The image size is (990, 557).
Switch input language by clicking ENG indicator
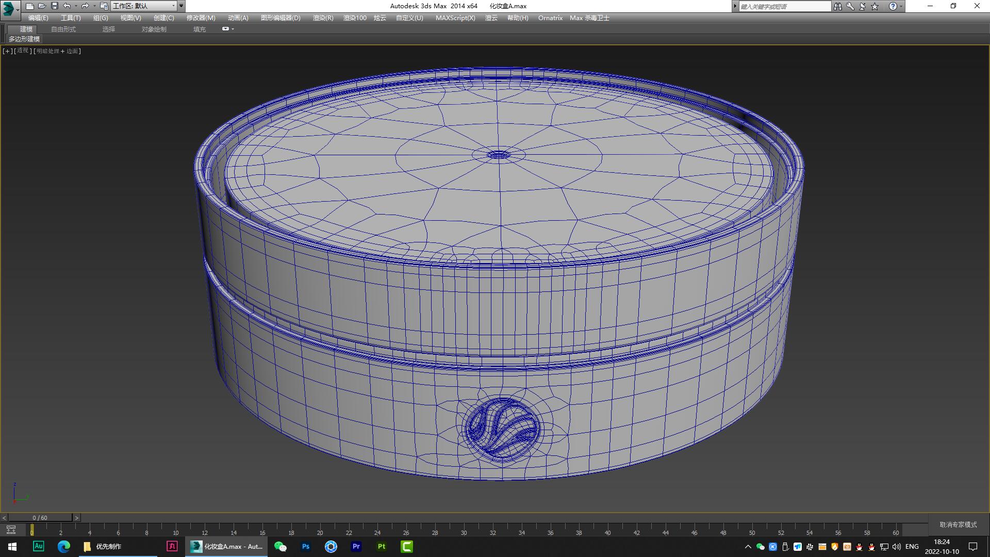(912, 546)
